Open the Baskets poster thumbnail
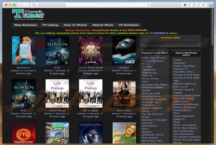Screen dimensions: 216x145 pyautogui.click(x=124, y=51)
